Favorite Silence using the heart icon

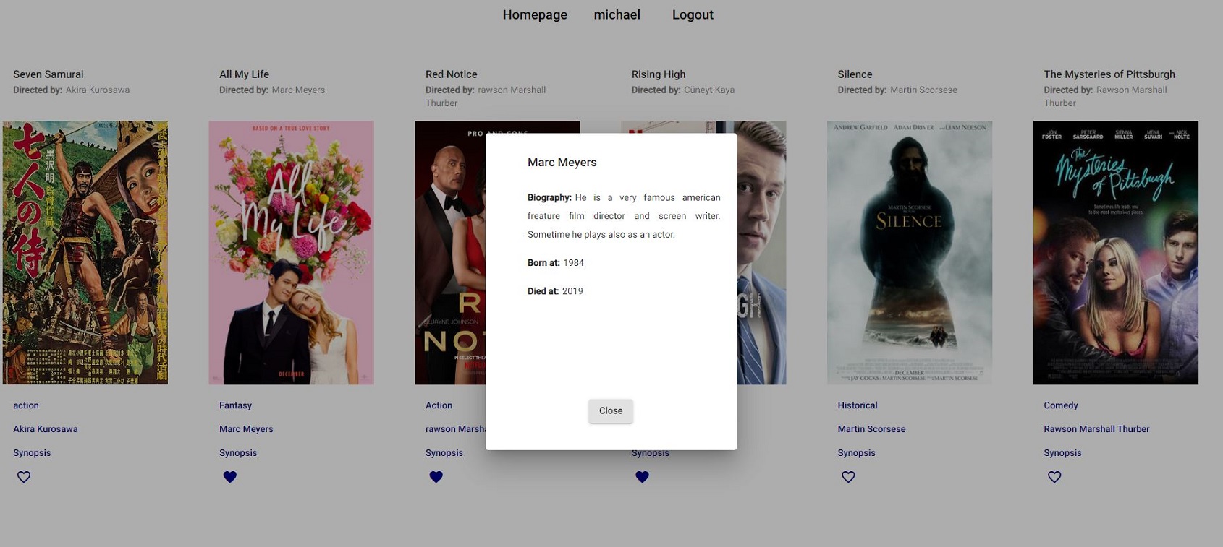[x=849, y=477]
